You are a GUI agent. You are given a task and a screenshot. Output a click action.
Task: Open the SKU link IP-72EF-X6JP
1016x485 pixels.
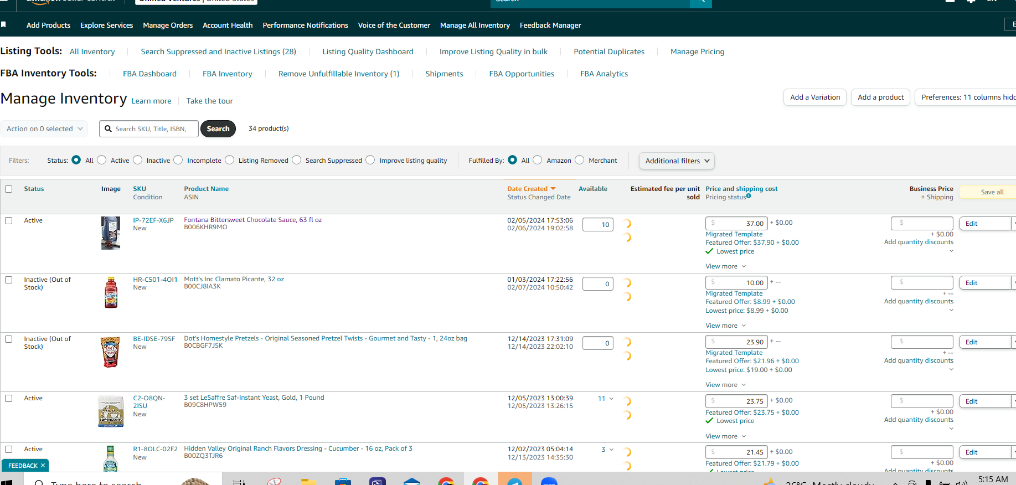(x=153, y=220)
